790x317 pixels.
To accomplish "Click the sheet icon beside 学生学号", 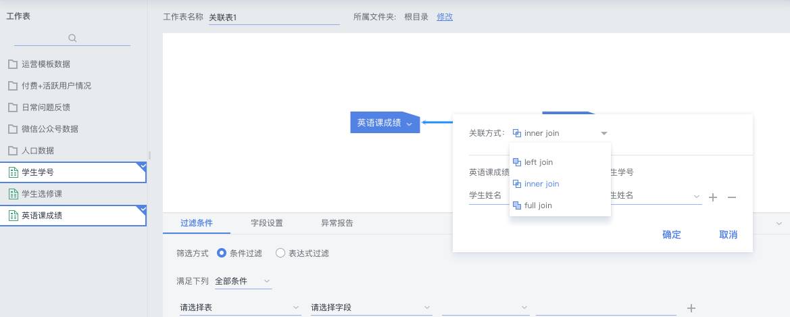I will click(13, 172).
